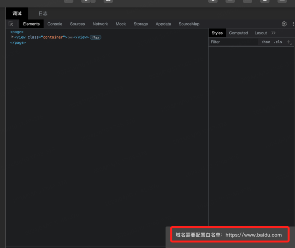Open the SourceMap tab
The height and width of the screenshot is (248, 295).
[x=189, y=24]
